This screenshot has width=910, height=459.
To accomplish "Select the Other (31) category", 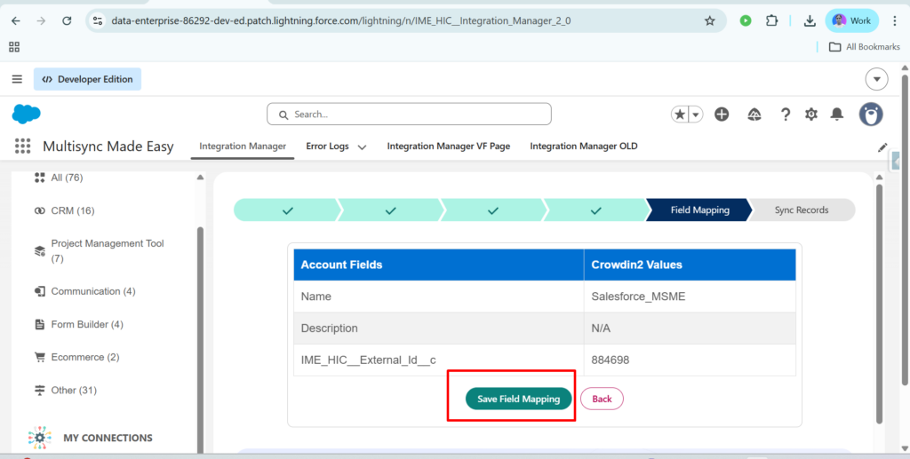I will [x=65, y=390].
